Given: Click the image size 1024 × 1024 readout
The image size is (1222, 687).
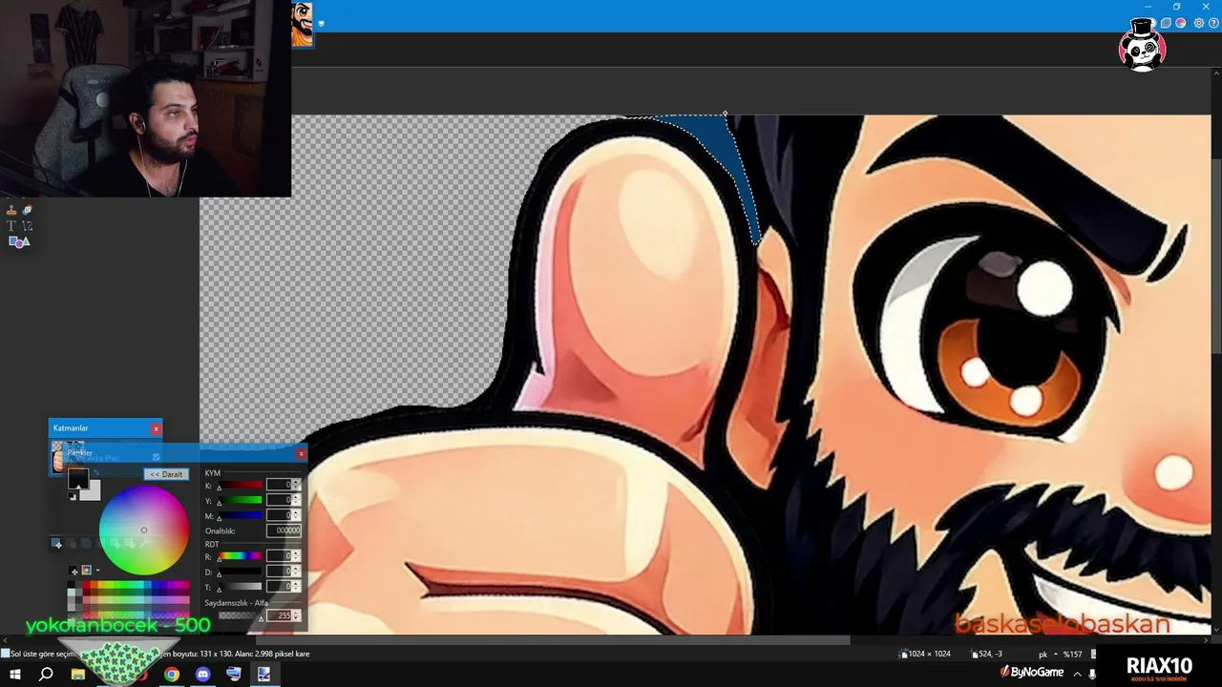Looking at the screenshot, I should point(925,655).
